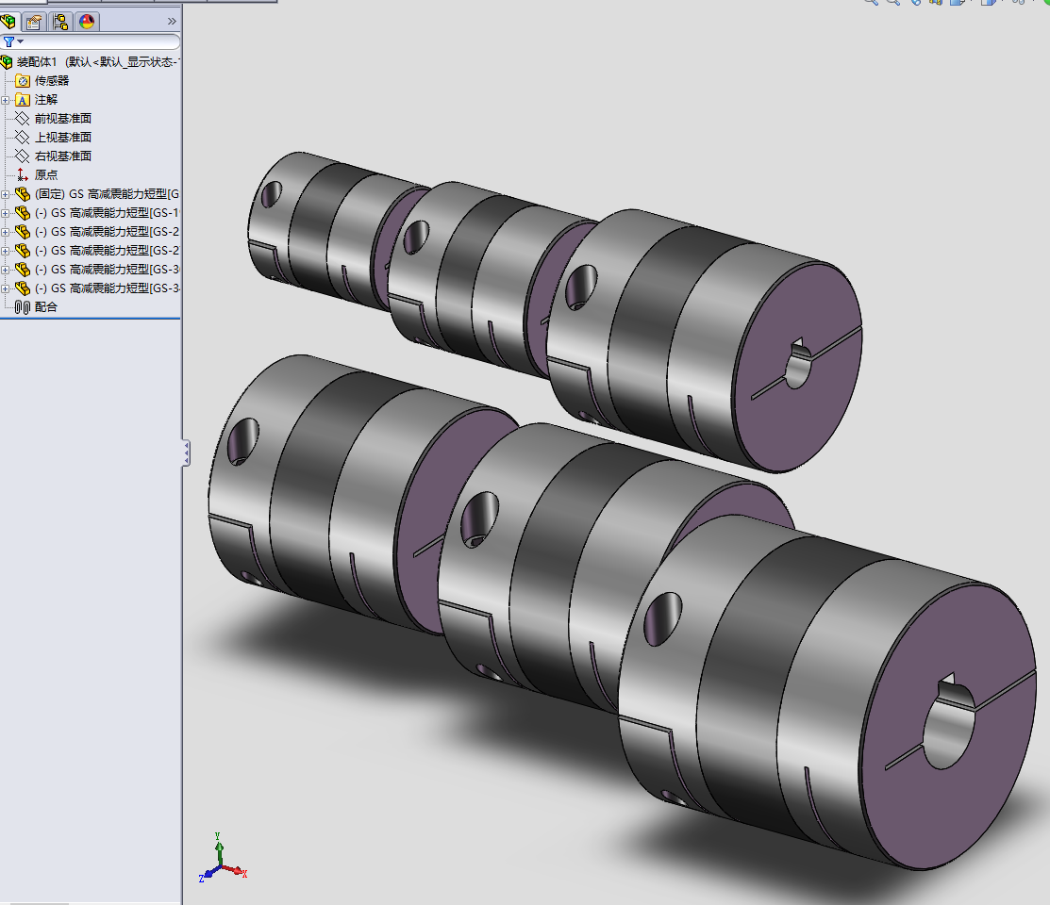Open the FeatureManager design tree tab
Image resolution: width=1050 pixels, height=905 pixels.
pos(8,22)
